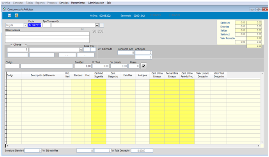Viewport: 269px width, 157px height.
Task: Click the Tipo Transacción code field
Action: (x=47, y=25)
